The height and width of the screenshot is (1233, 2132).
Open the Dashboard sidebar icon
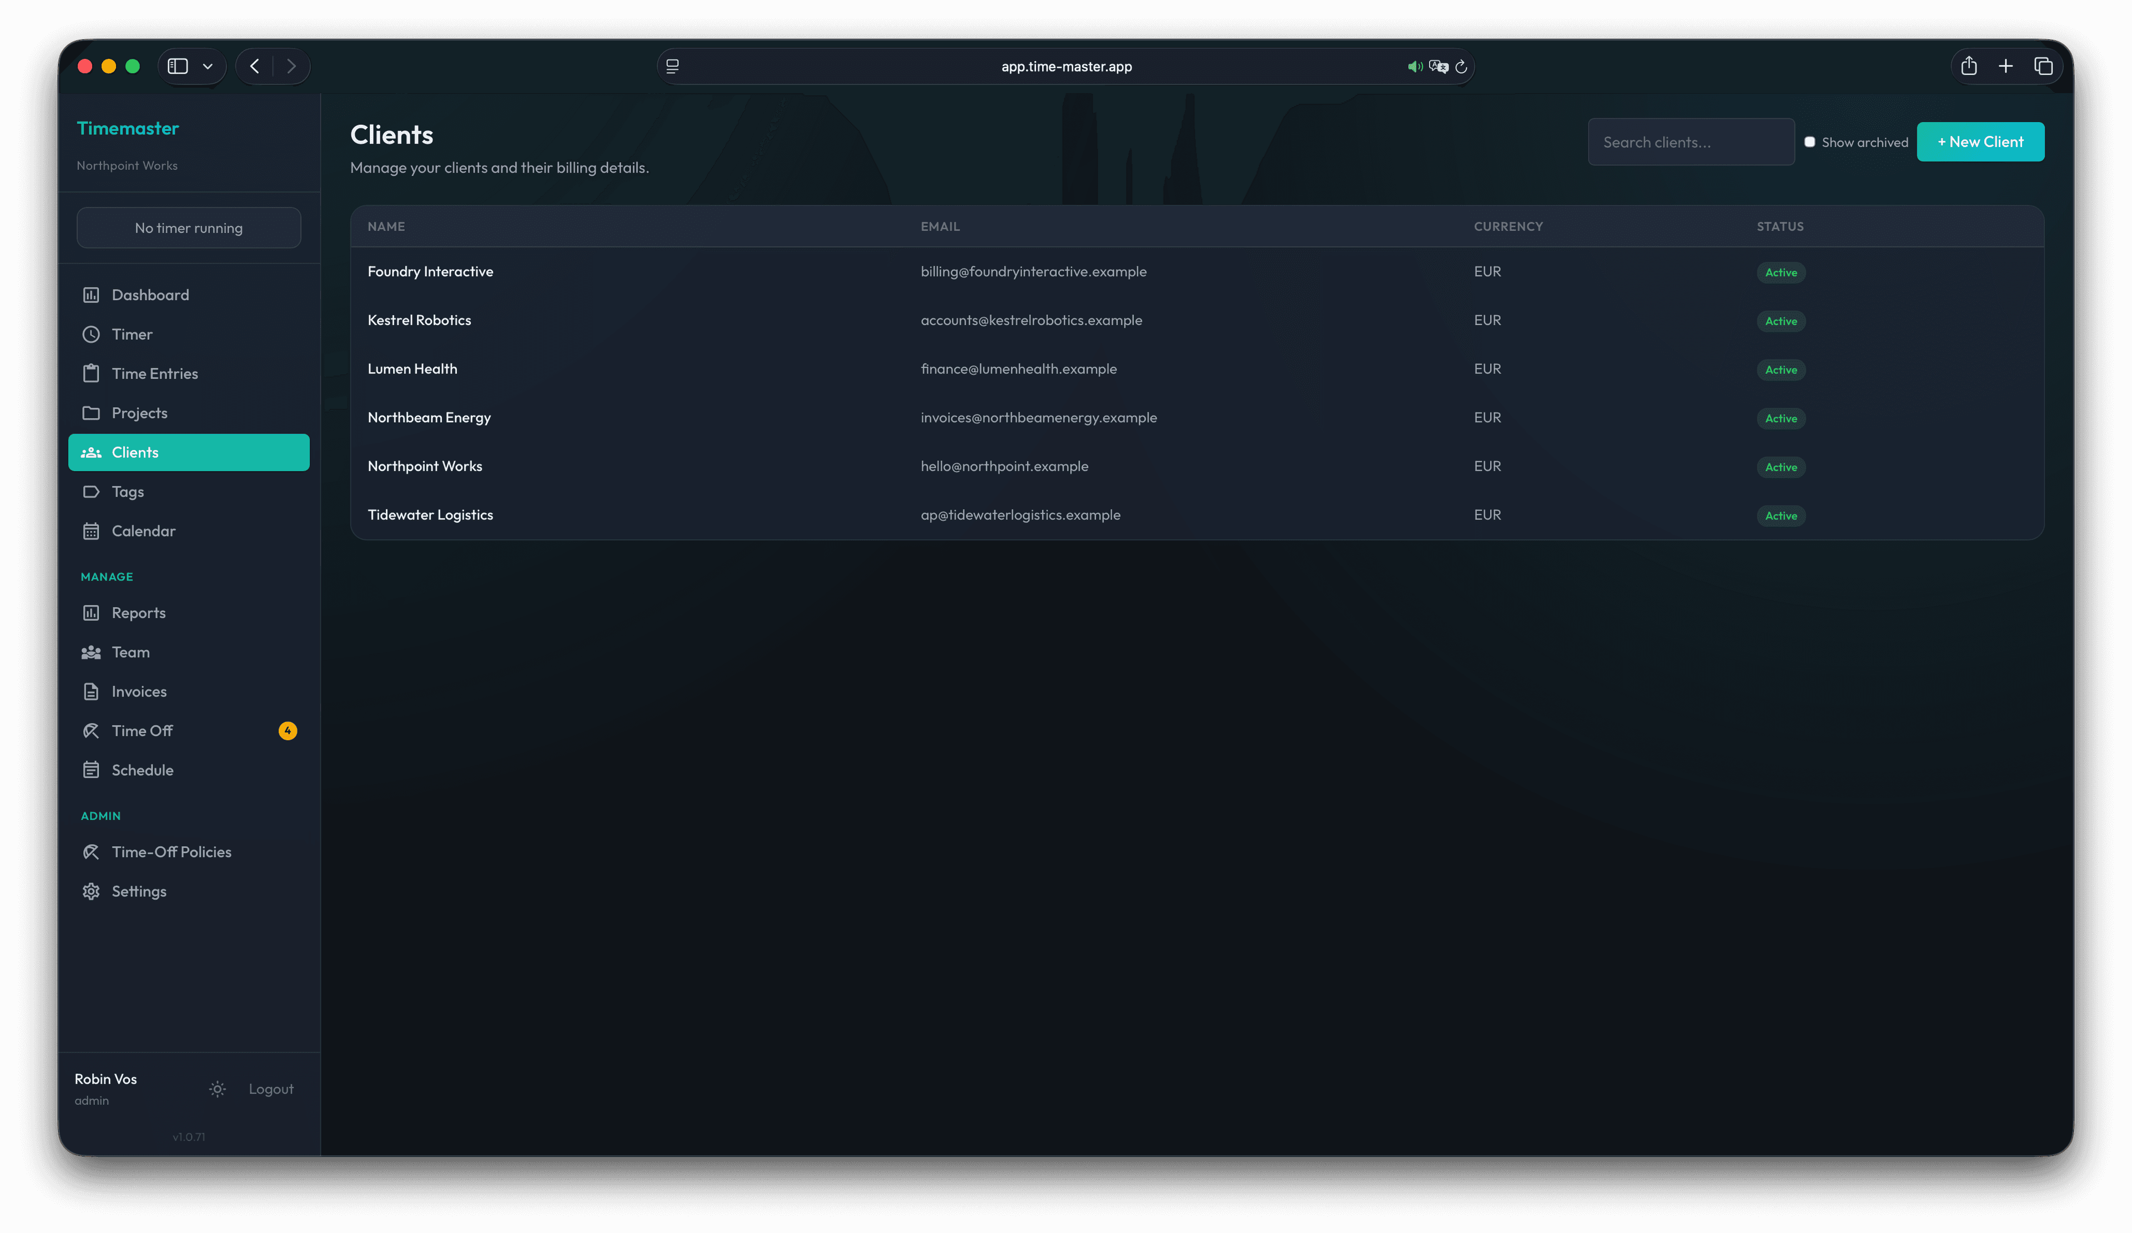pos(90,295)
